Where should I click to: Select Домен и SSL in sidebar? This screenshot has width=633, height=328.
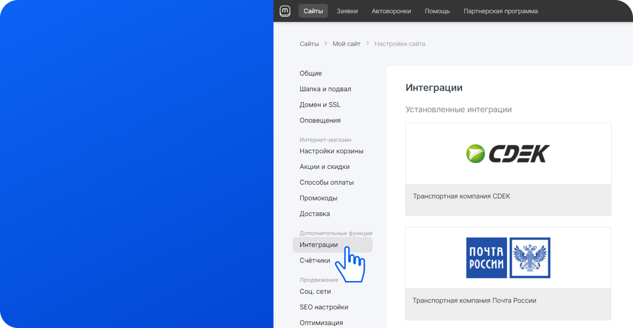[320, 104]
